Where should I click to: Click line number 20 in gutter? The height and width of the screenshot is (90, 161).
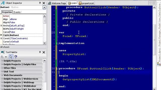coord(53,32)
